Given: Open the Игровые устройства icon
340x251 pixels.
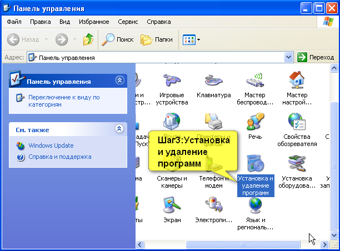Looking at the screenshot, I should click(172, 80).
